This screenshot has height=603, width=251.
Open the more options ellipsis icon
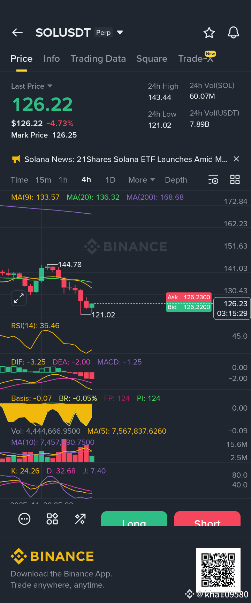click(24, 519)
